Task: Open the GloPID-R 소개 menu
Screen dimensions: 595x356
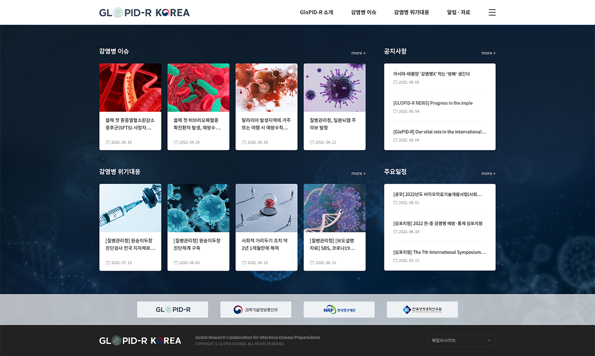Action: pyautogui.click(x=316, y=13)
